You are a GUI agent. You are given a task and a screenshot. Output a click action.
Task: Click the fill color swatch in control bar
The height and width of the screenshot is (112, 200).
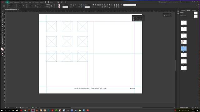[59, 5]
